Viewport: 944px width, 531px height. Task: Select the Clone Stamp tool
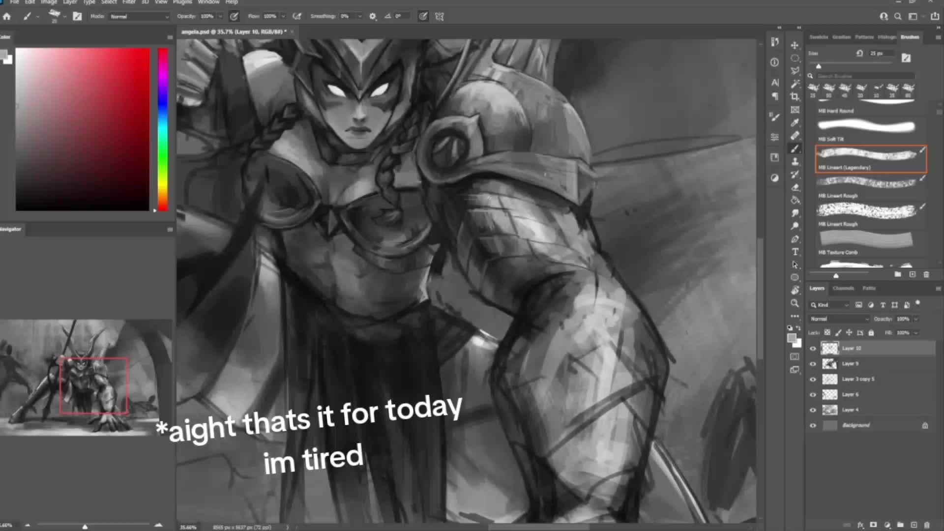pyautogui.click(x=795, y=161)
